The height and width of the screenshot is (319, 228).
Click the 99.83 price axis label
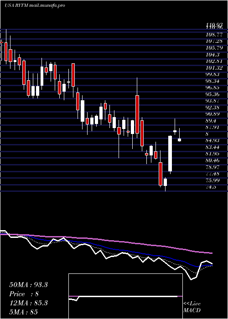coord(213,74)
